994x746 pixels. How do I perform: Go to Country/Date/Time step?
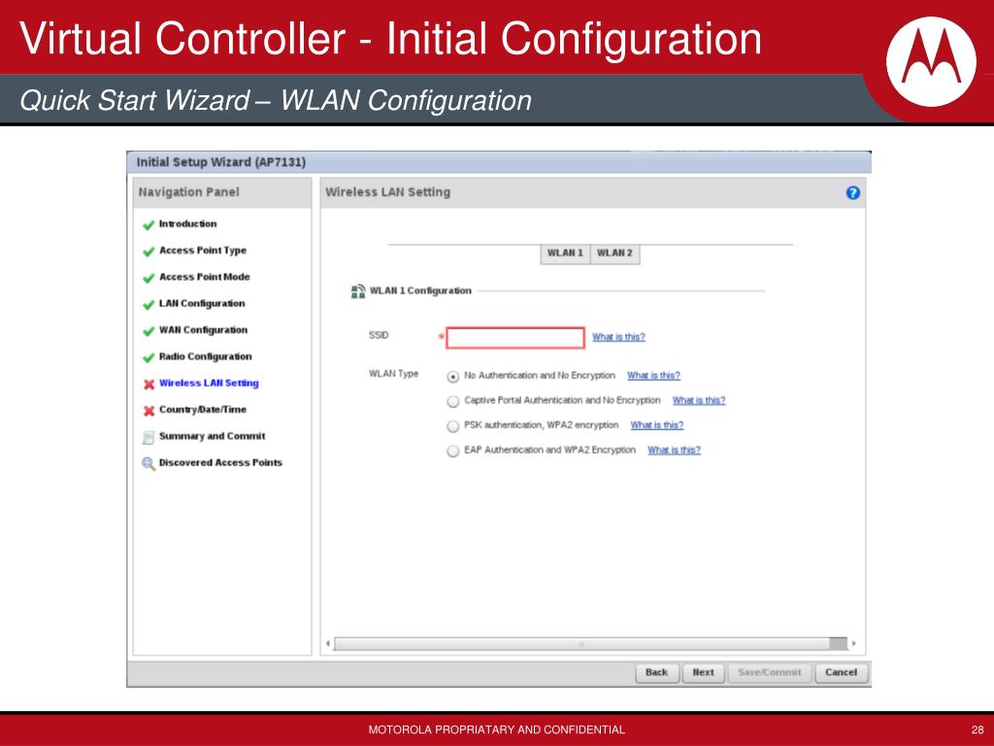[x=202, y=410]
